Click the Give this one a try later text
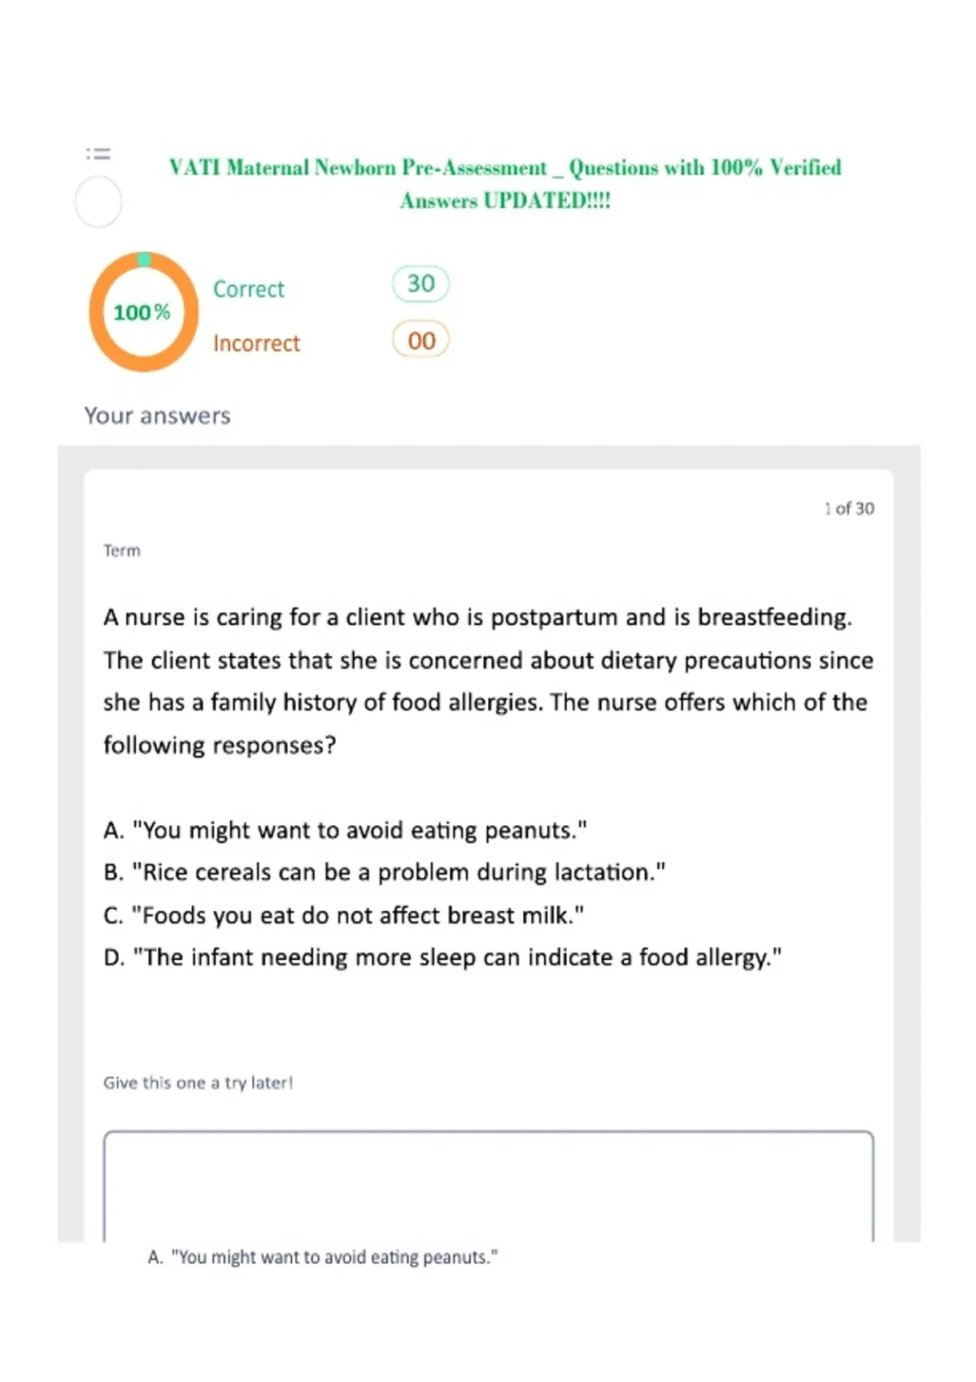The image size is (976, 1382). pyautogui.click(x=198, y=1083)
